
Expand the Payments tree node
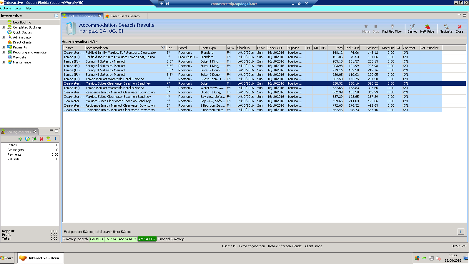click(3, 47)
